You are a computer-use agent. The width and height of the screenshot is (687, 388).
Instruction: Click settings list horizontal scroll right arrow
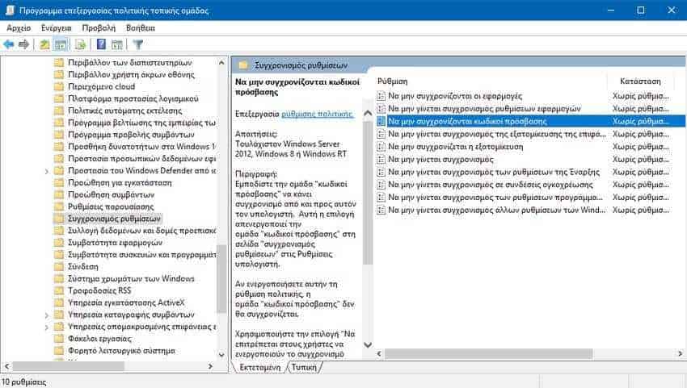coord(681,353)
